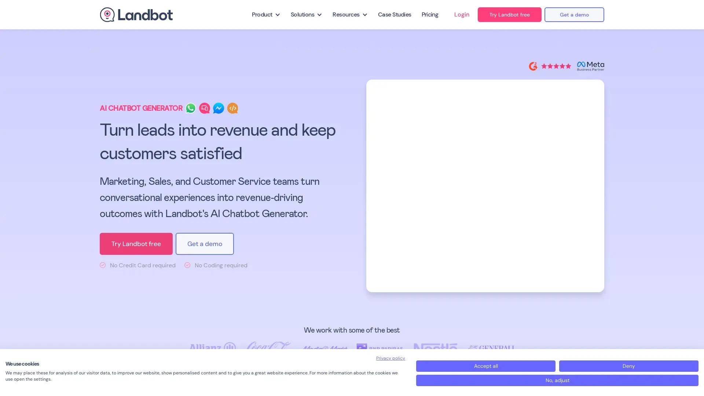Click the five-star rating next to G2
Image resolution: width=704 pixels, height=396 pixels.
point(556,66)
